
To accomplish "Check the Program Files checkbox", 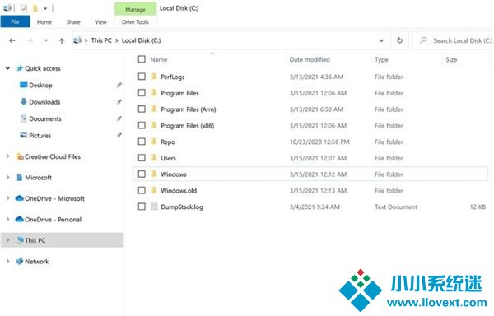I will tap(142, 93).
